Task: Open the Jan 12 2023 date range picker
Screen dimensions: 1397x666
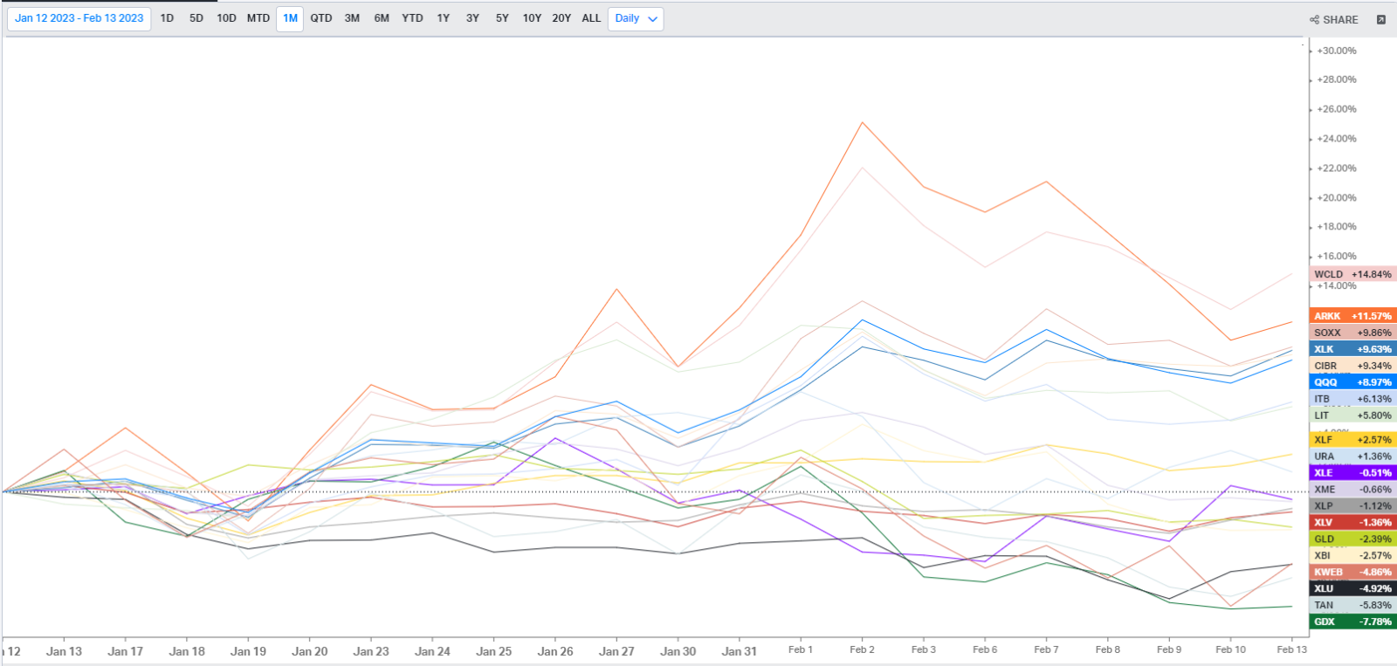Action: (x=79, y=18)
